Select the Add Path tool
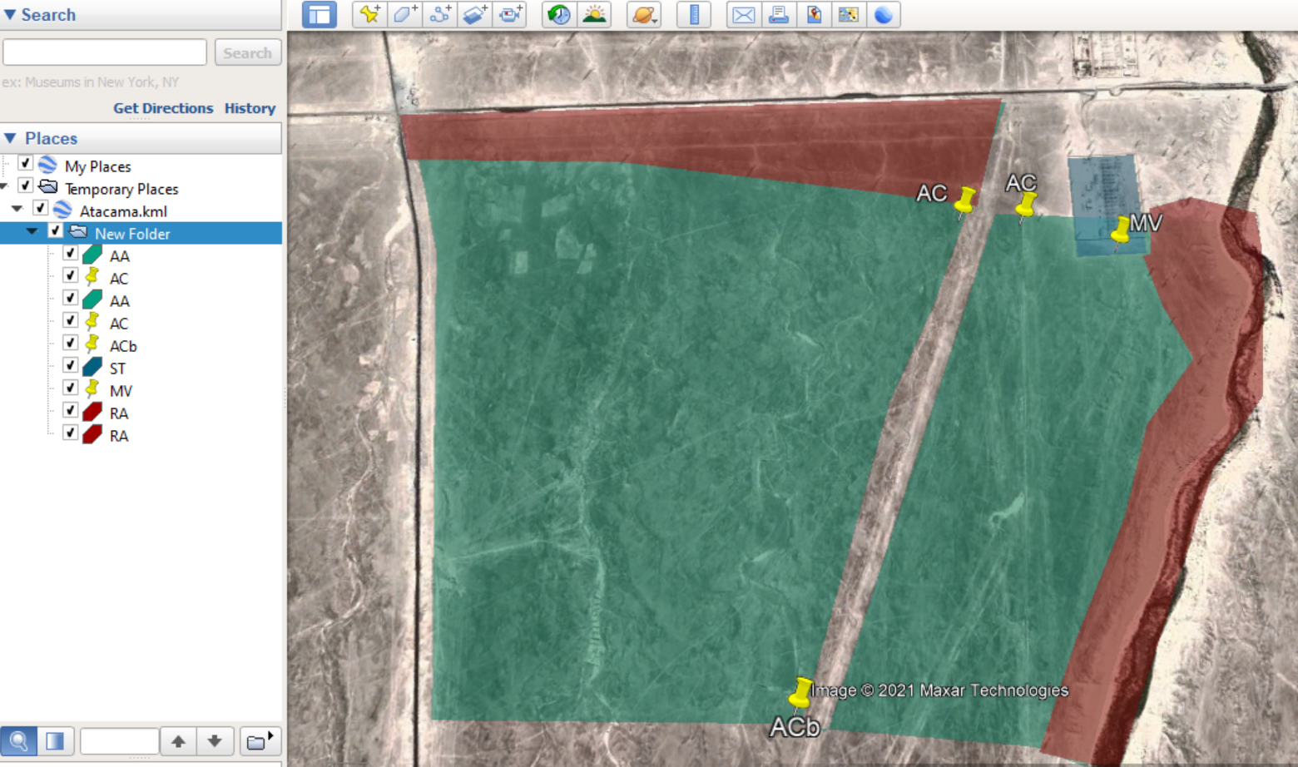This screenshot has height=767, width=1298. [x=439, y=14]
